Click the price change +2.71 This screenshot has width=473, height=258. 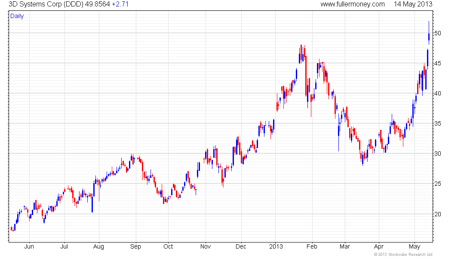pos(120,4)
